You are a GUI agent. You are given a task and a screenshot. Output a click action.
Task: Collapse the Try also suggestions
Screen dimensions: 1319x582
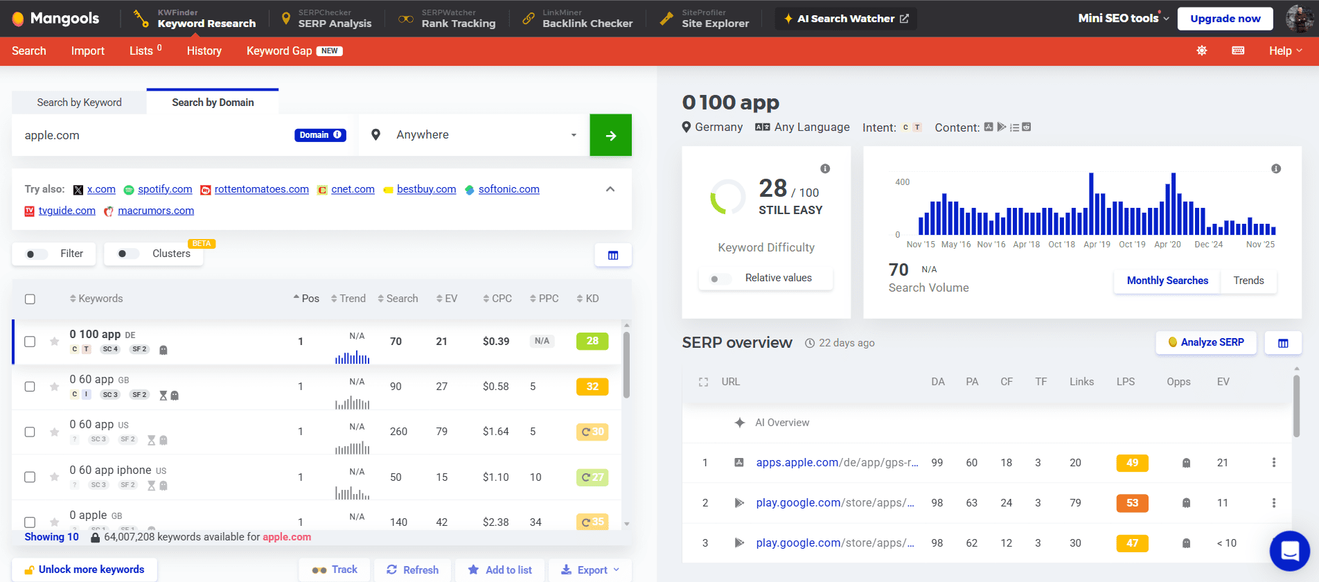[x=610, y=189]
